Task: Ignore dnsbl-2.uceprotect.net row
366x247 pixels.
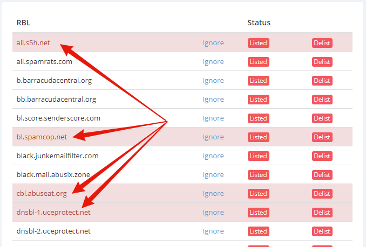Action: [x=213, y=231]
